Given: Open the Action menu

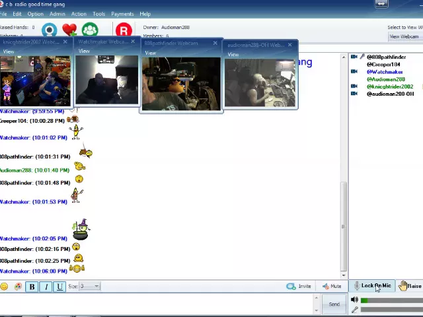Looking at the screenshot, I should click(79, 14).
